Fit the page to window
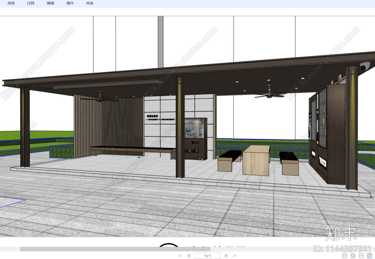This screenshot has height=259, width=375. 353,256
